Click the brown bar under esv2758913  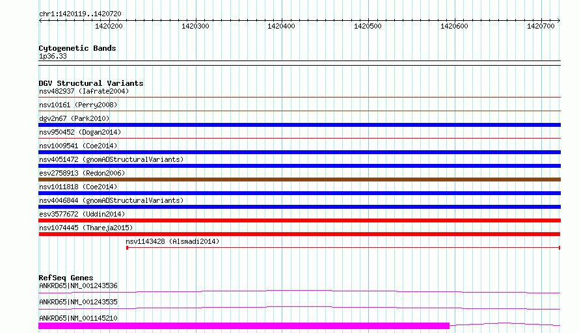[299, 180]
